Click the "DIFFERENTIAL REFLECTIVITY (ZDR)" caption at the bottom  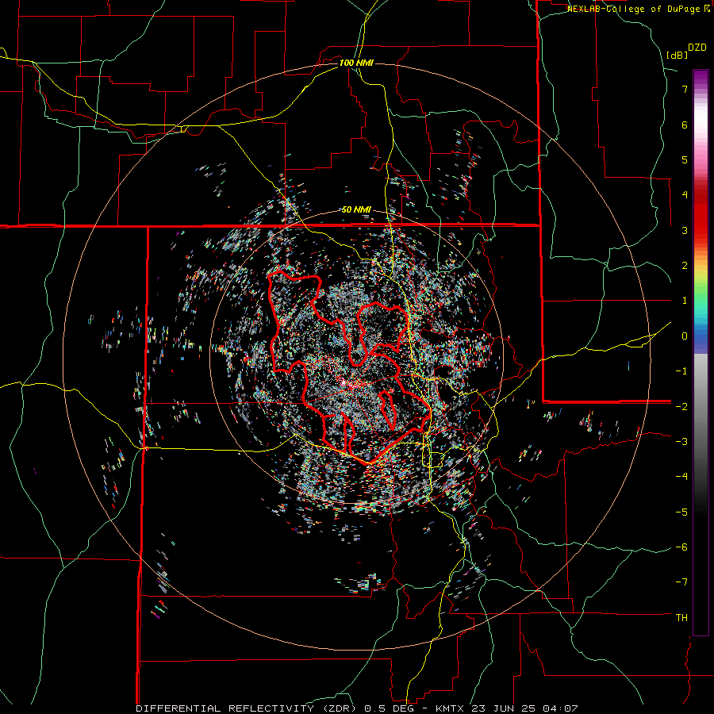pyautogui.click(x=248, y=708)
